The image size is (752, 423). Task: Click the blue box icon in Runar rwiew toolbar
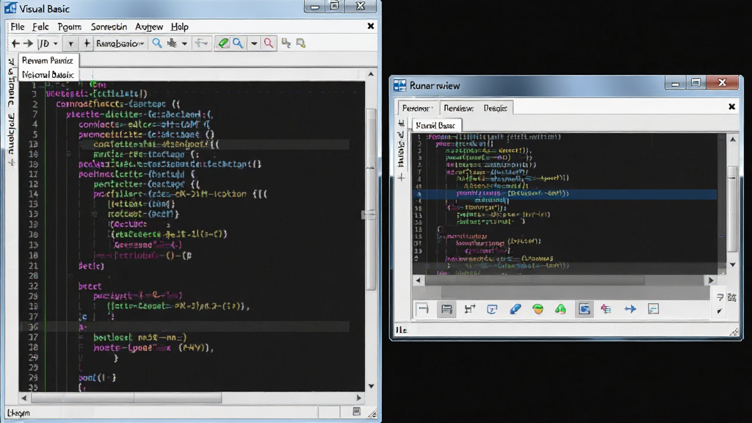coord(492,309)
